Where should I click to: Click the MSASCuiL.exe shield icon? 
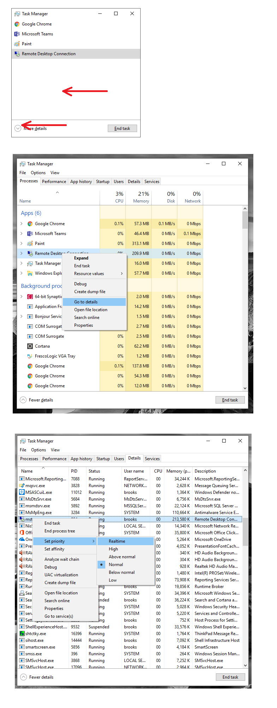pos(22,492)
